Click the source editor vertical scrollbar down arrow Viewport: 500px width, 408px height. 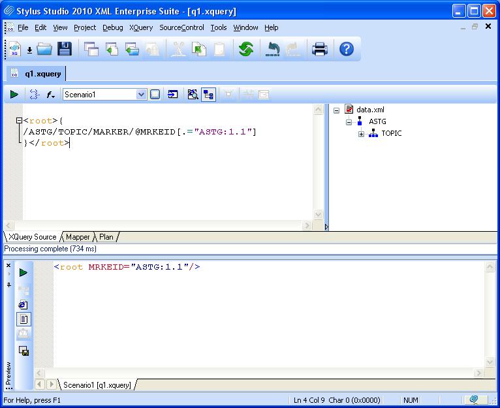tap(319, 214)
